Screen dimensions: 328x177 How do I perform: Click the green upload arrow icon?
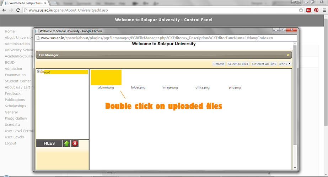click(67, 143)
